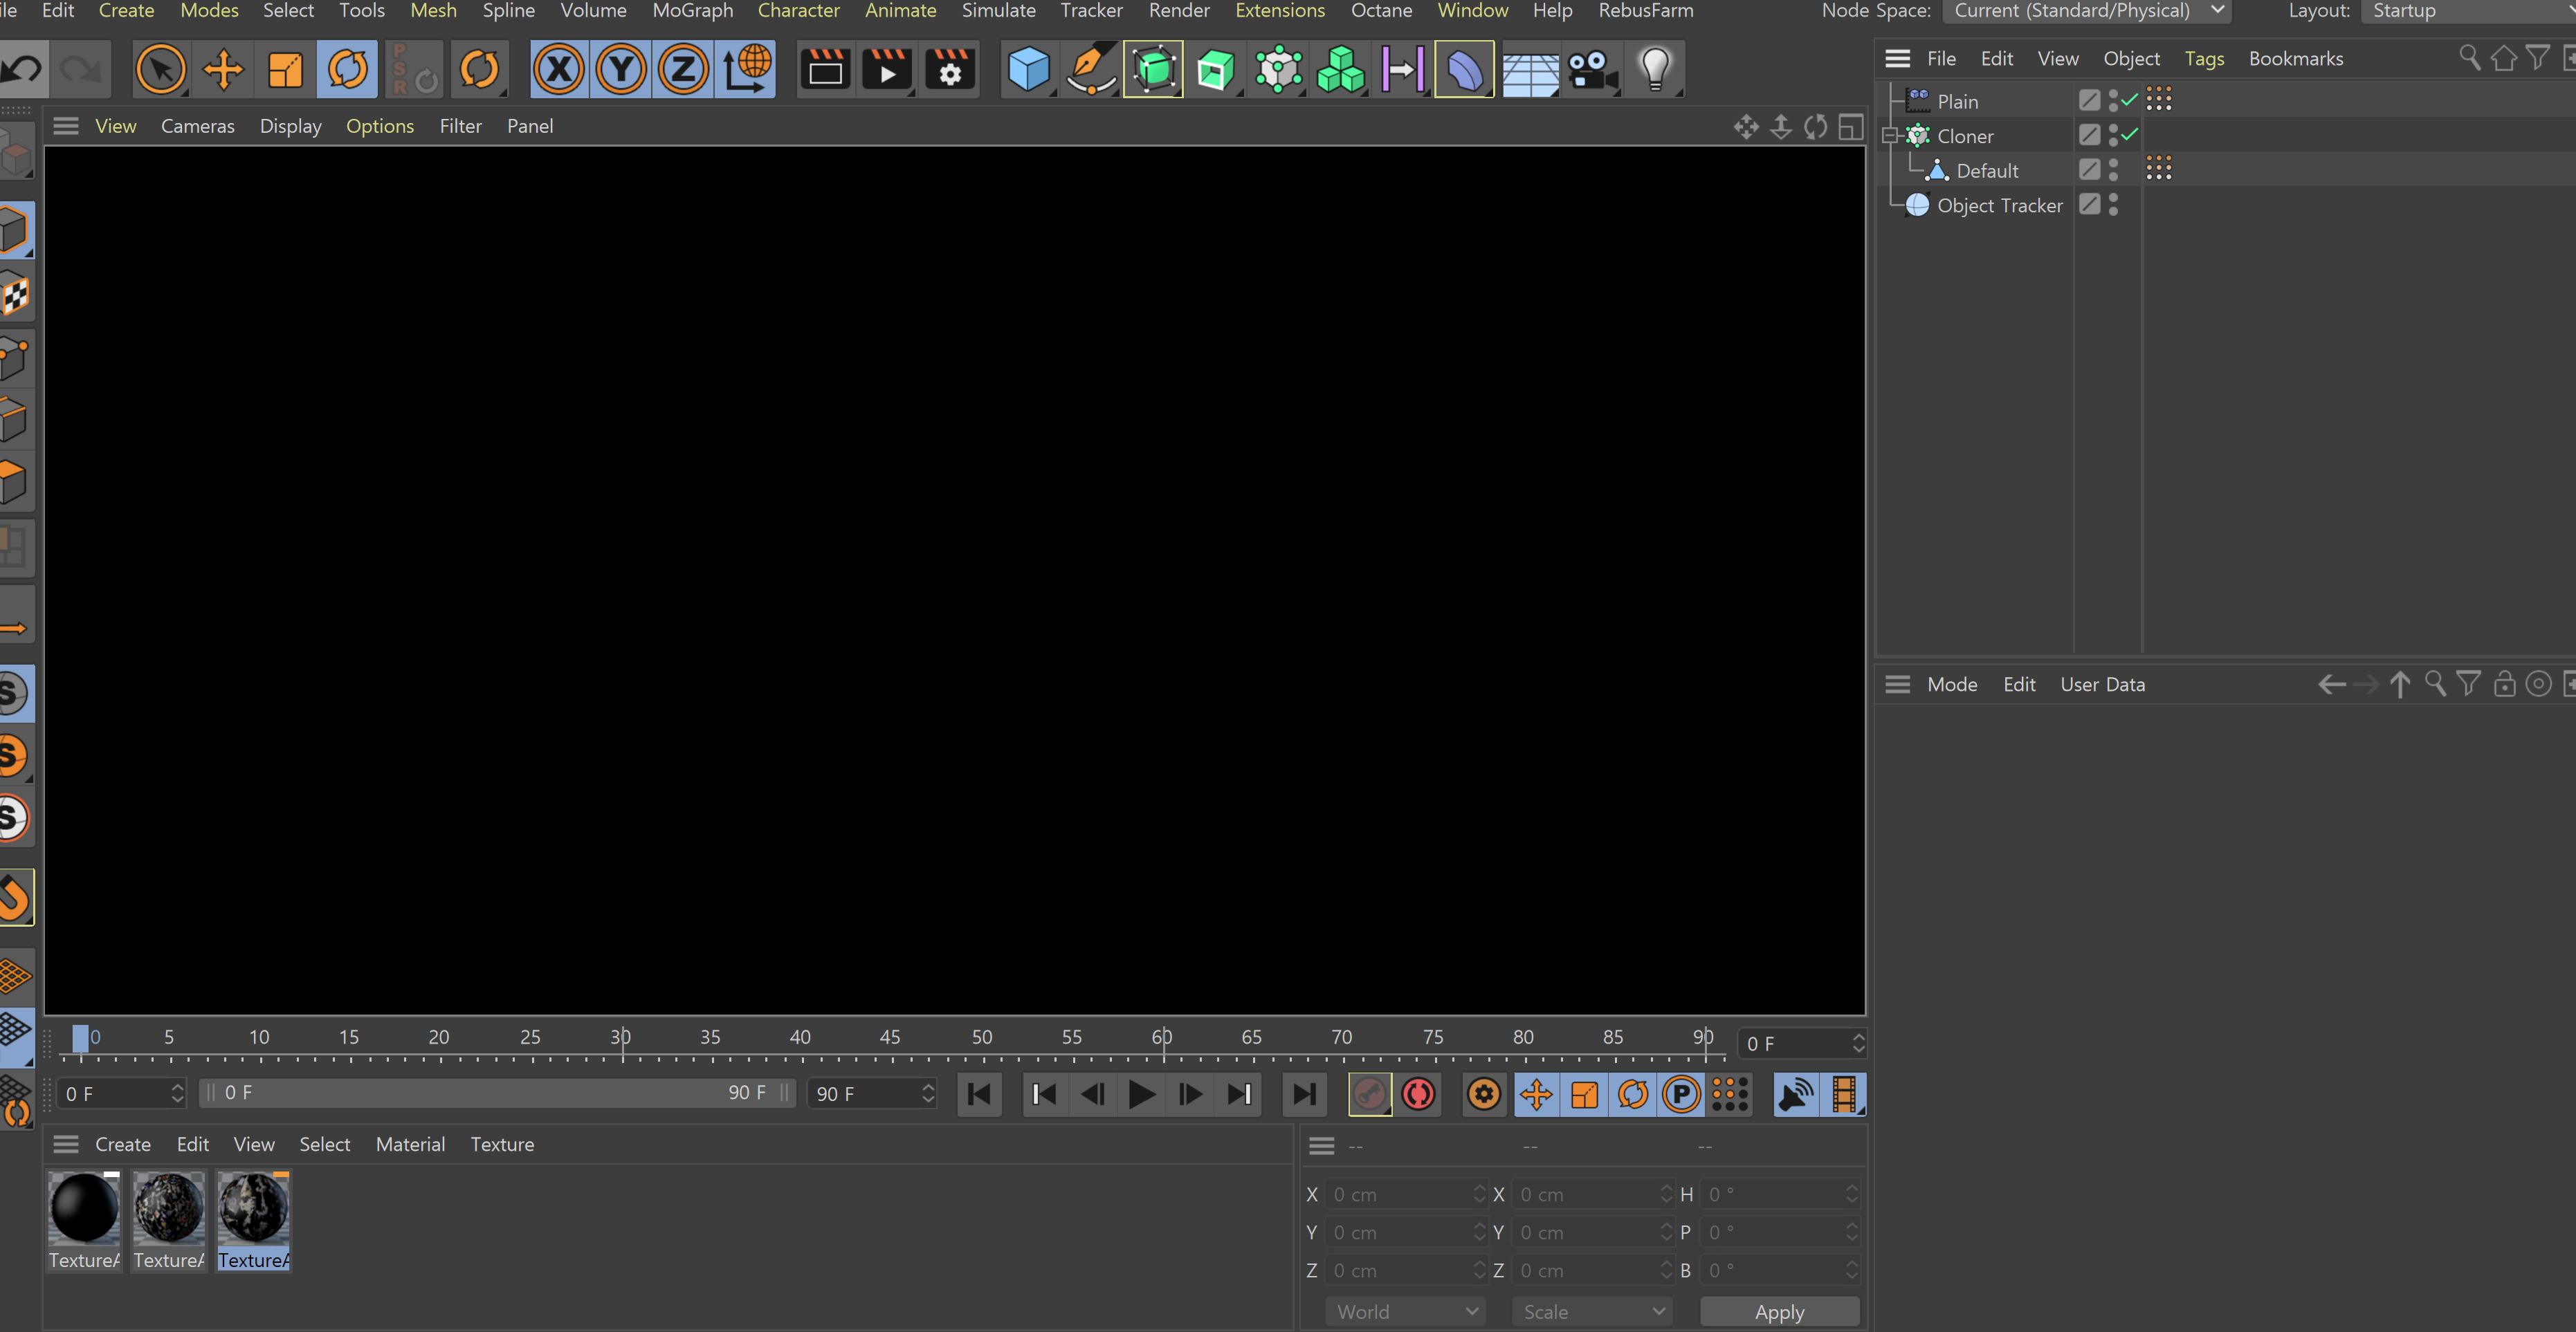Screen dimensions: 2576x1332
Task: Toggle sound playback icon in timeline
Action: click(1795, 1094)
